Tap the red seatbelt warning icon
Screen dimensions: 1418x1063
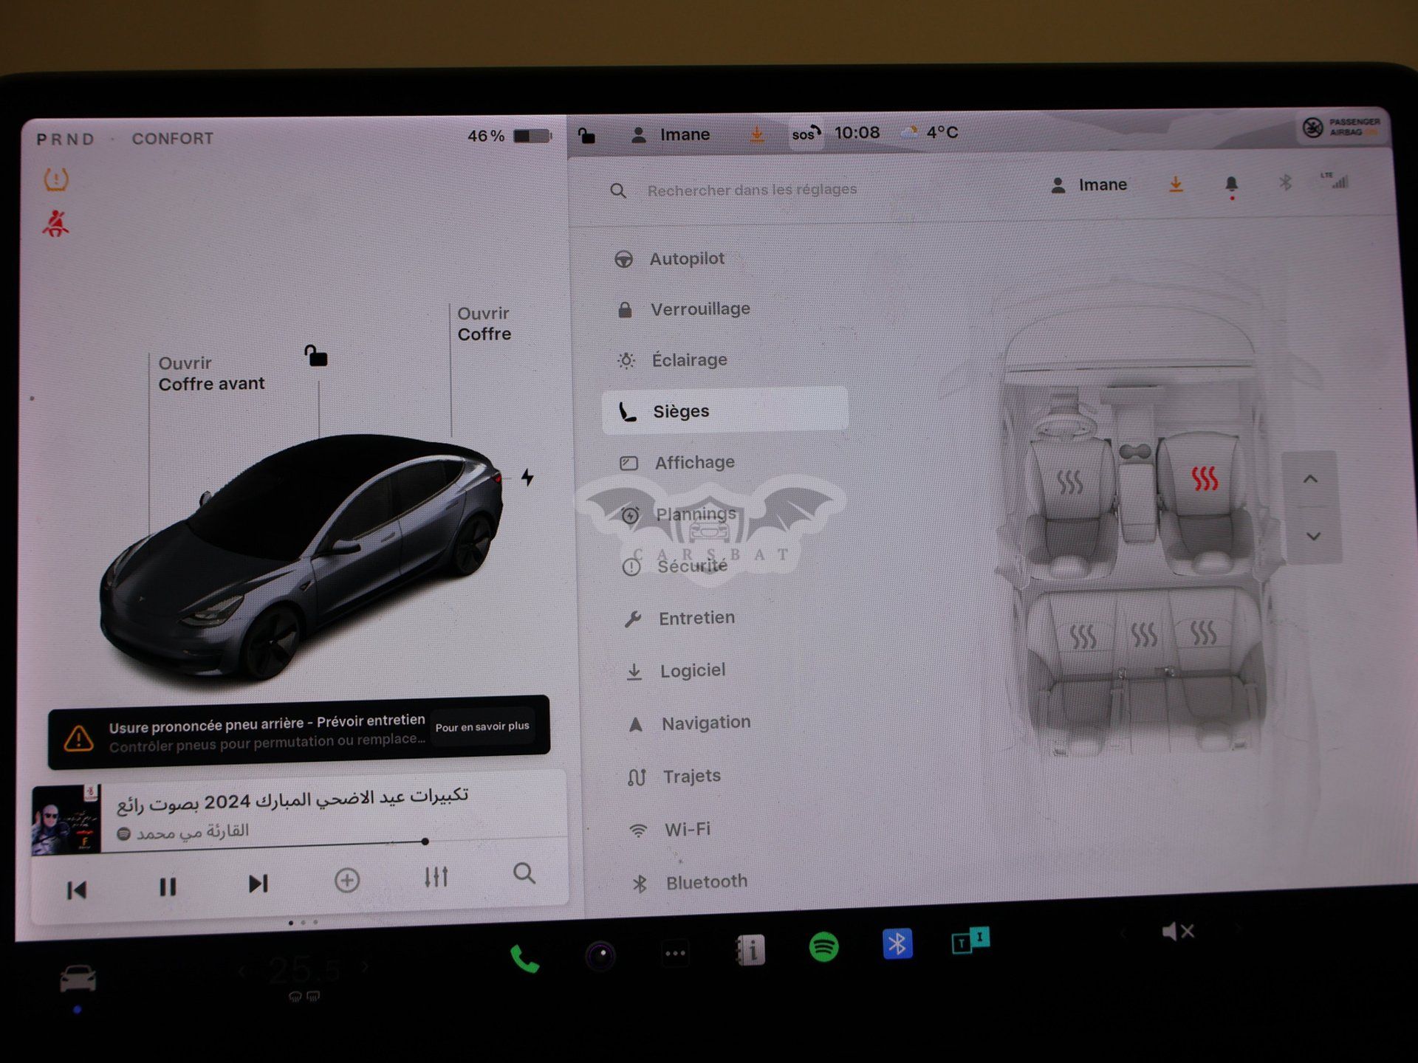pos(55,224)
